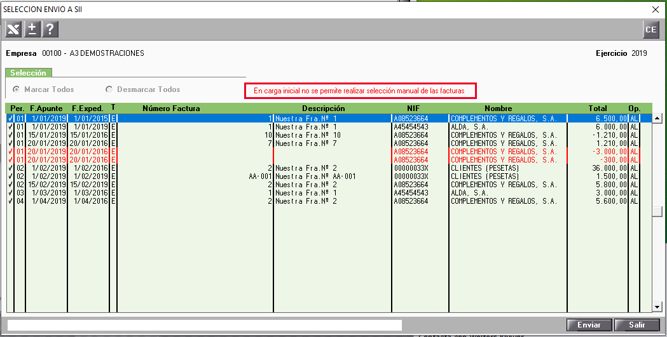Click the CE button in the toolbar

coord(651,29)
